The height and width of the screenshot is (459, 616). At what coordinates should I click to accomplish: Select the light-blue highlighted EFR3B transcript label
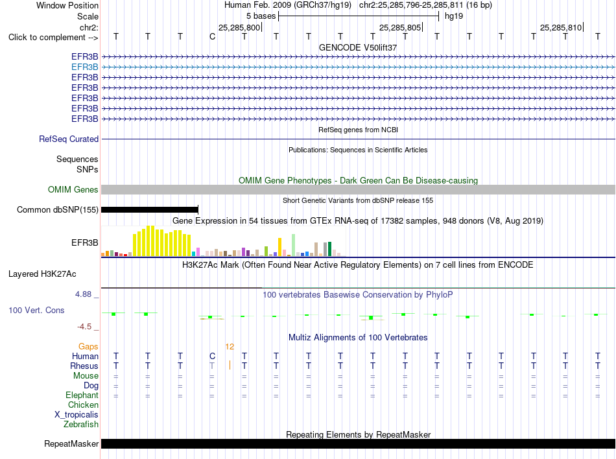click(x=85, y=67)
